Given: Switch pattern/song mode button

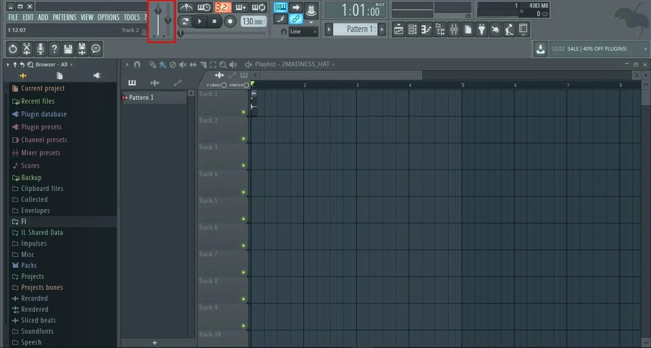Looking at the screenshot, I should pos(185,21).
